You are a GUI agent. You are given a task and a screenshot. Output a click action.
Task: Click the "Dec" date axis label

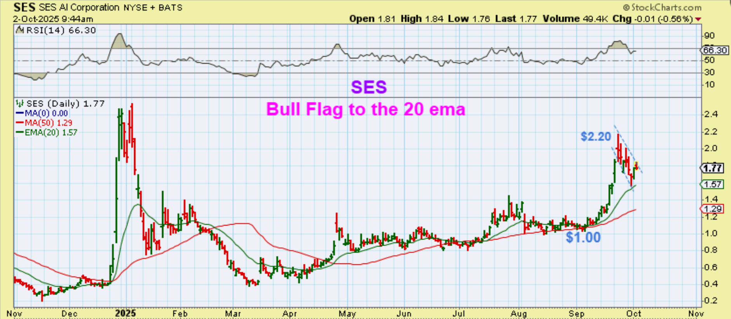[x=70, y=313]
